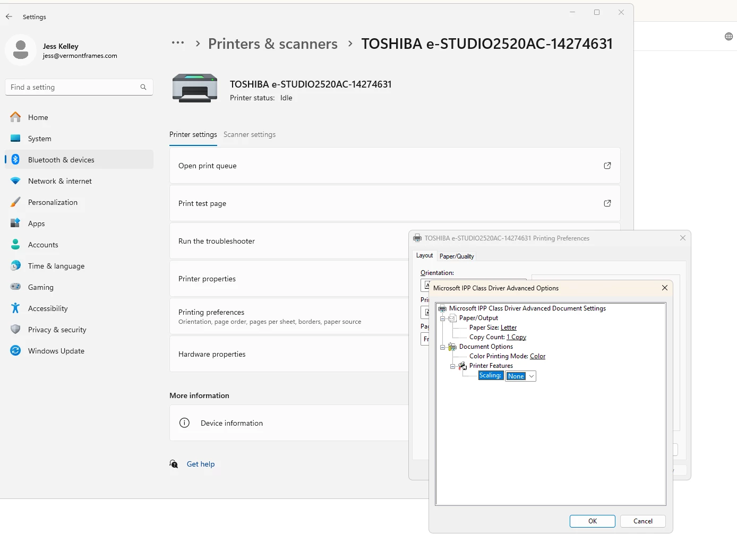Open Accessibility settings
This screenshot has height=543, width=737.
point(79,308)
